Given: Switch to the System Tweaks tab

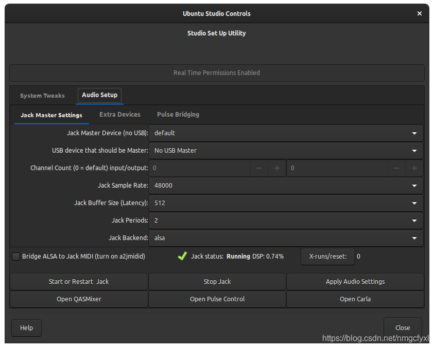Looking at the screenshot, I should [42, 96].
